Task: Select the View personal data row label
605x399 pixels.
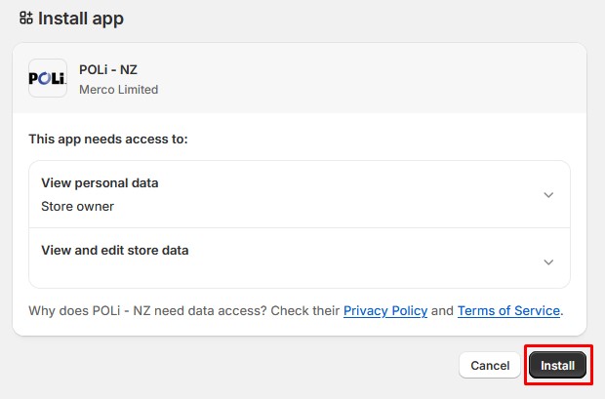Action: click(x=100, y=183)
